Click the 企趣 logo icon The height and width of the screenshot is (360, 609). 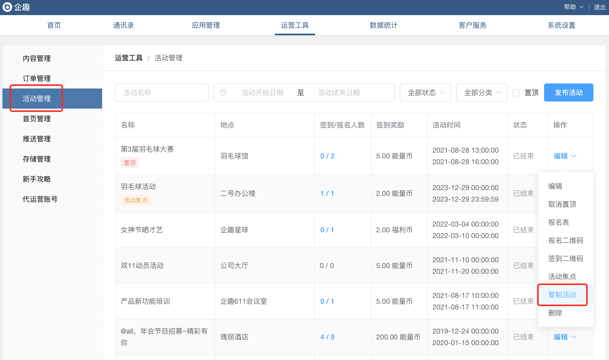coord(7,7)
